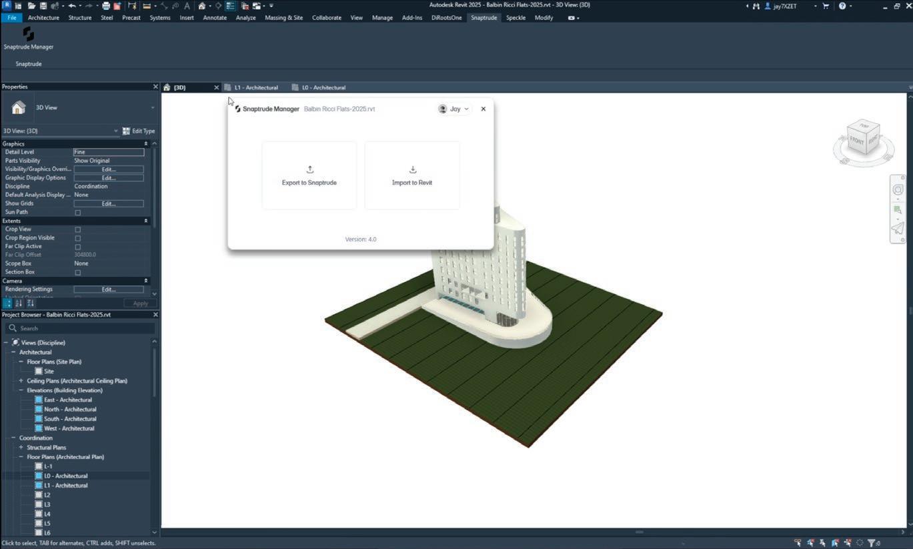Collapse the Graphics properties section
Image resolution: width=913 pixels, height=549 pixels.
click(x=146, y=143)
